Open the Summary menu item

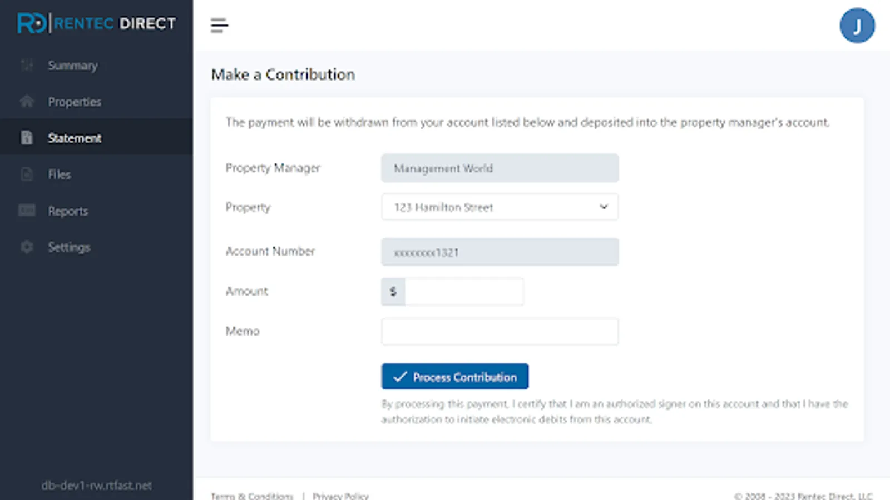[x=73, y=66]
